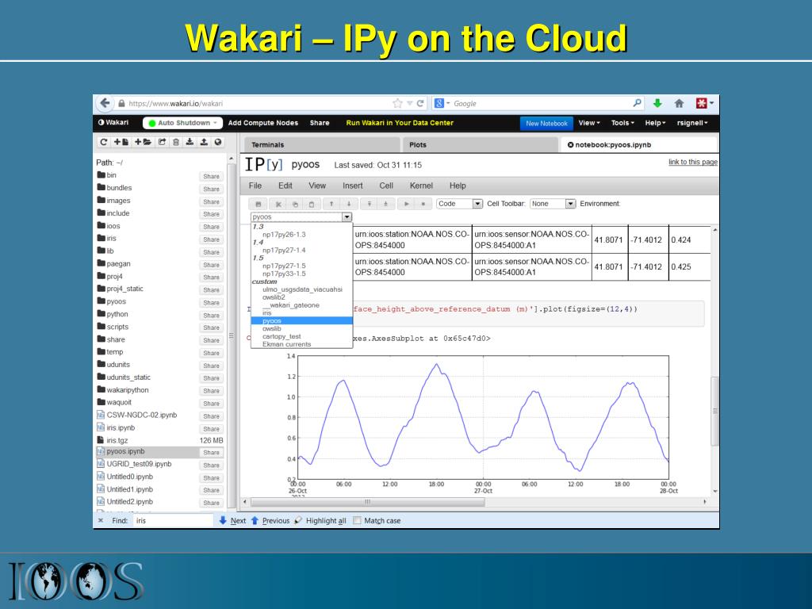This screenshot has height=609, width=812.
Task: Open the notebook Edit menu
Action: coord(285,186)
